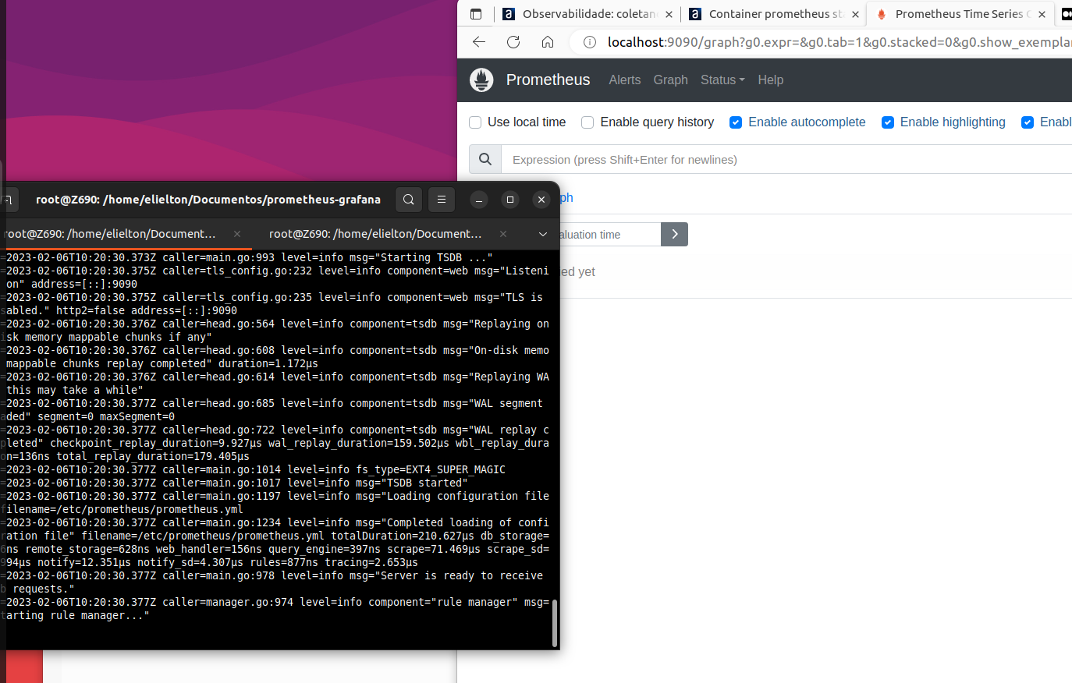
Task: Click the 'TSDB started' log line
Action: [x=237, y=483]
